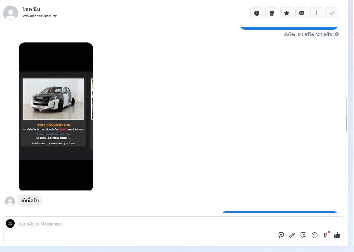354x252 pixels.
Task: Star this conversation as follow-up
Action: (287, 13)
